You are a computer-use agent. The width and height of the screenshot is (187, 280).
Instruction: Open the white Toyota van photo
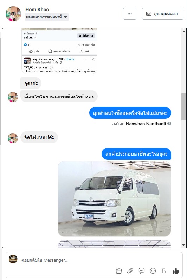[114, 199]
